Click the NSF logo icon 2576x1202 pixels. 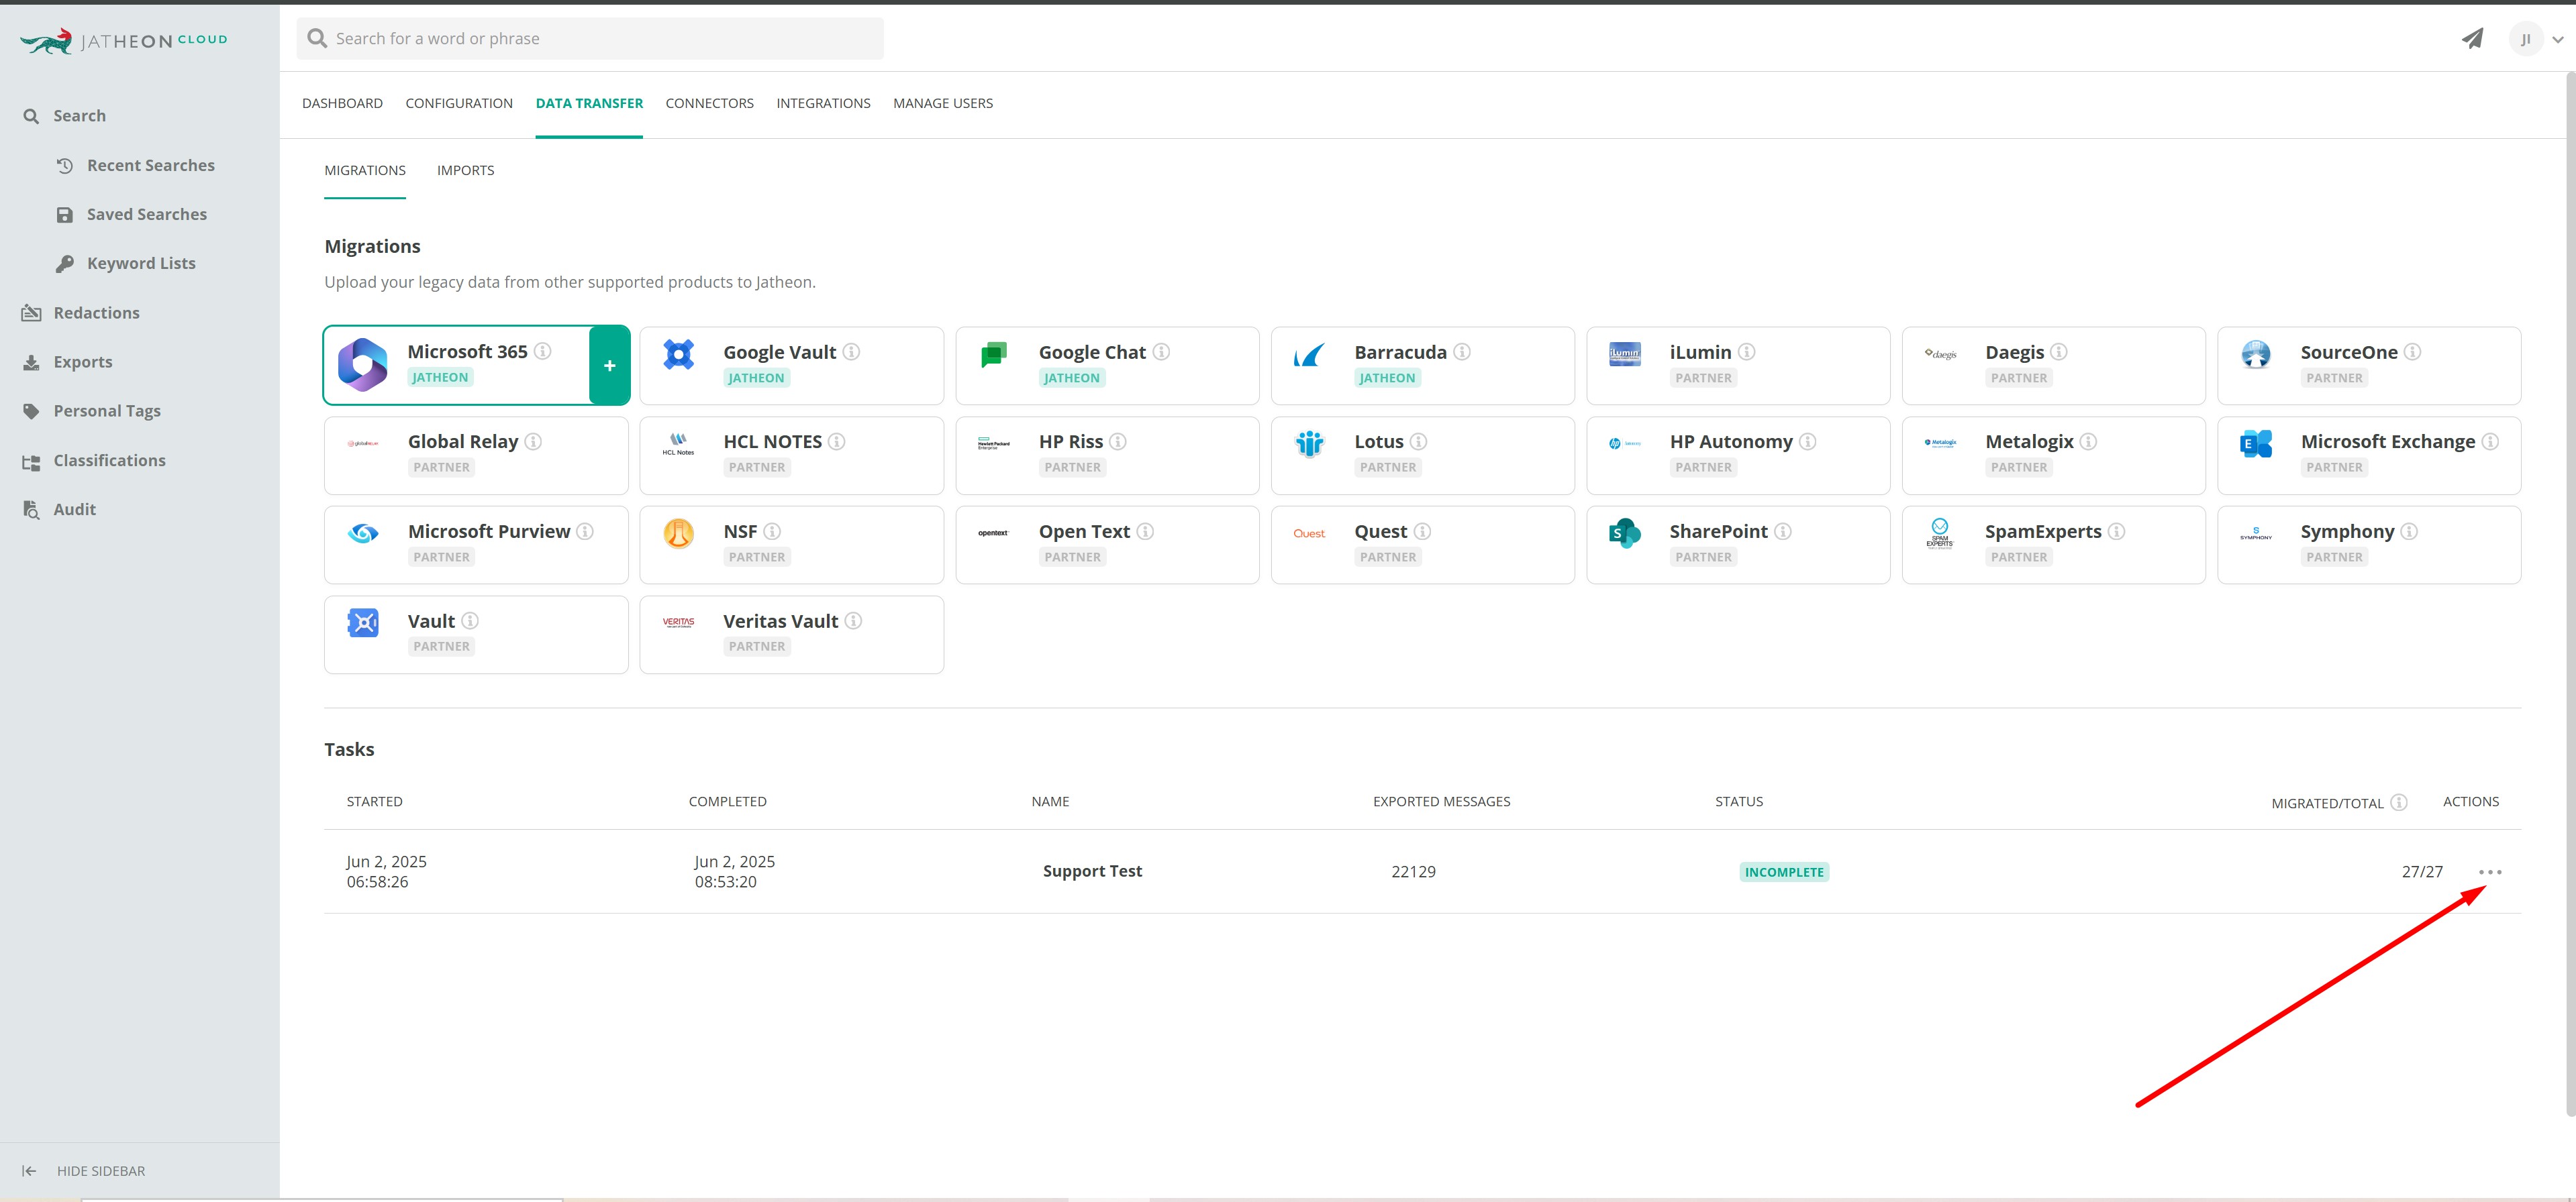tap(678, 533)
